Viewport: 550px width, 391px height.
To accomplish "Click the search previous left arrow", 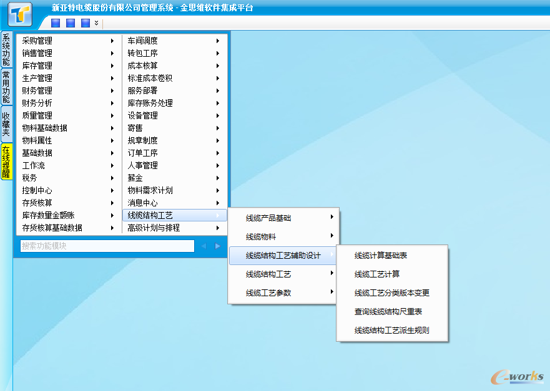I will pyautogui.click(x=204, y=246).
